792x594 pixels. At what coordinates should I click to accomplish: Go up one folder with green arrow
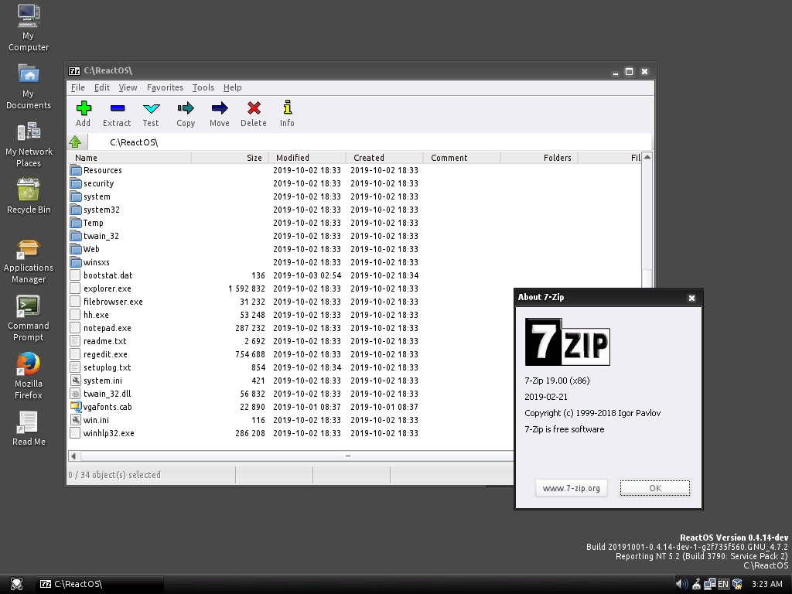[75, 142]
